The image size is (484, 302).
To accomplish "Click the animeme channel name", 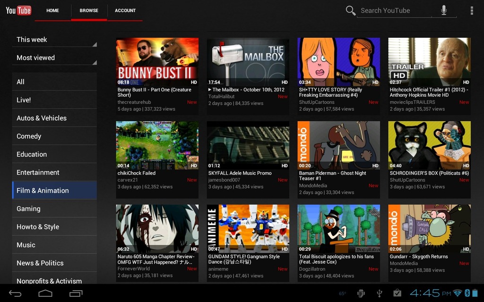I will 218,269.
